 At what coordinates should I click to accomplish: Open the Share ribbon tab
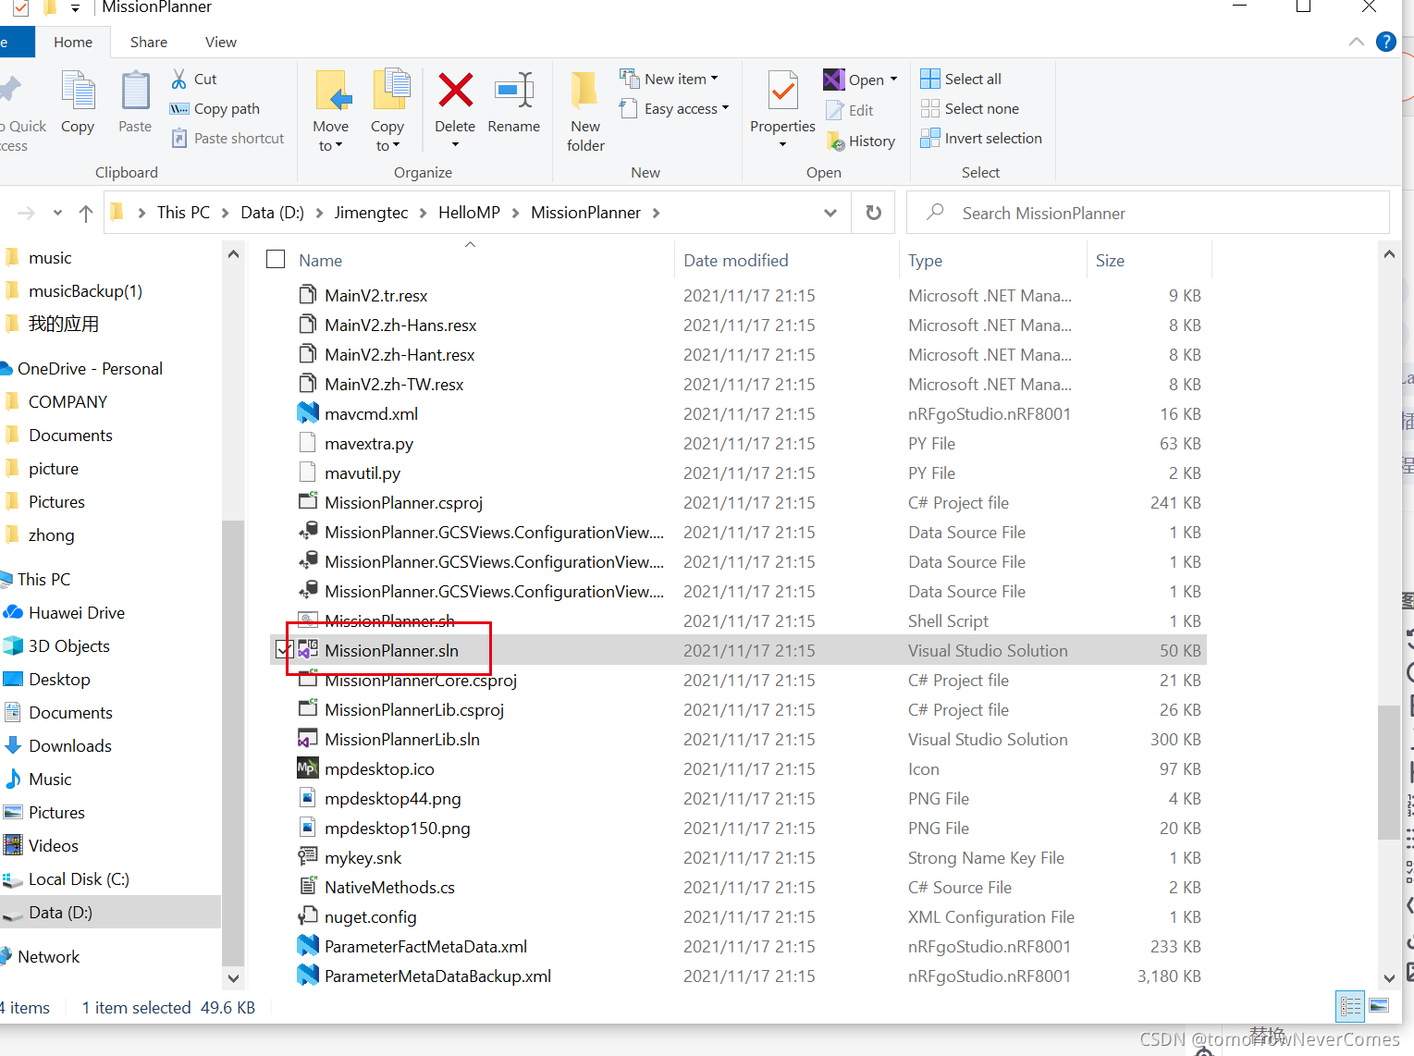coord(149,43)
